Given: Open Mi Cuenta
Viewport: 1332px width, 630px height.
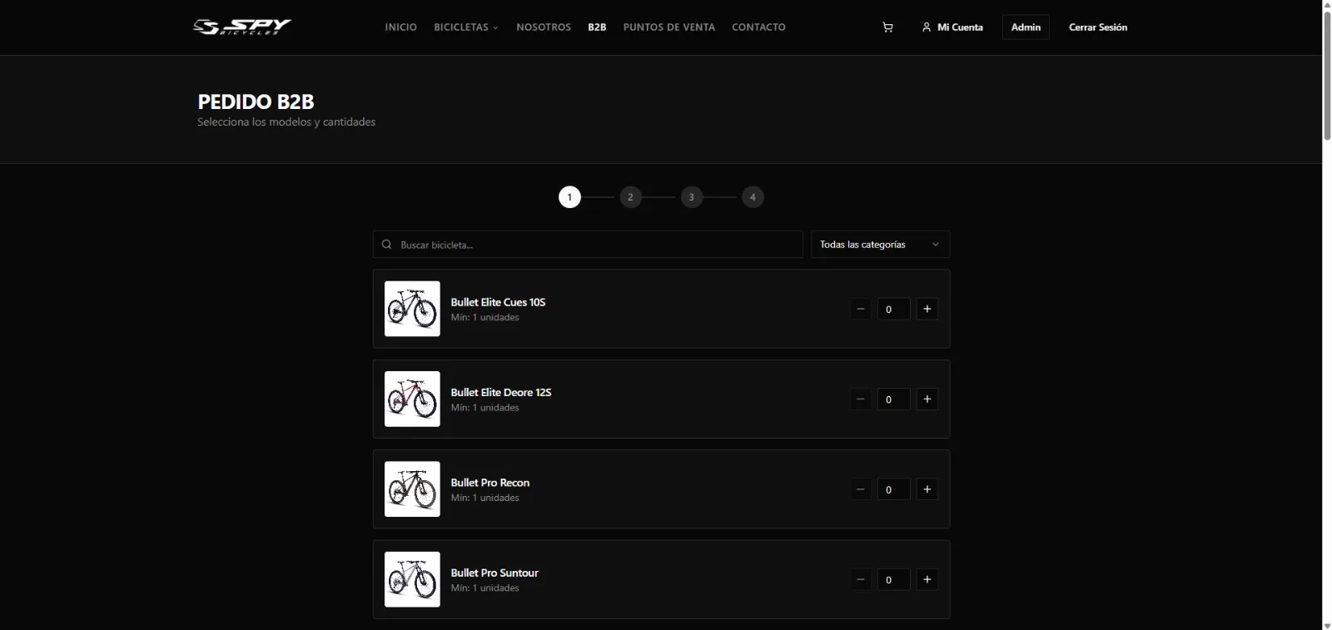Looking at the screenshot, I should 952,27.
